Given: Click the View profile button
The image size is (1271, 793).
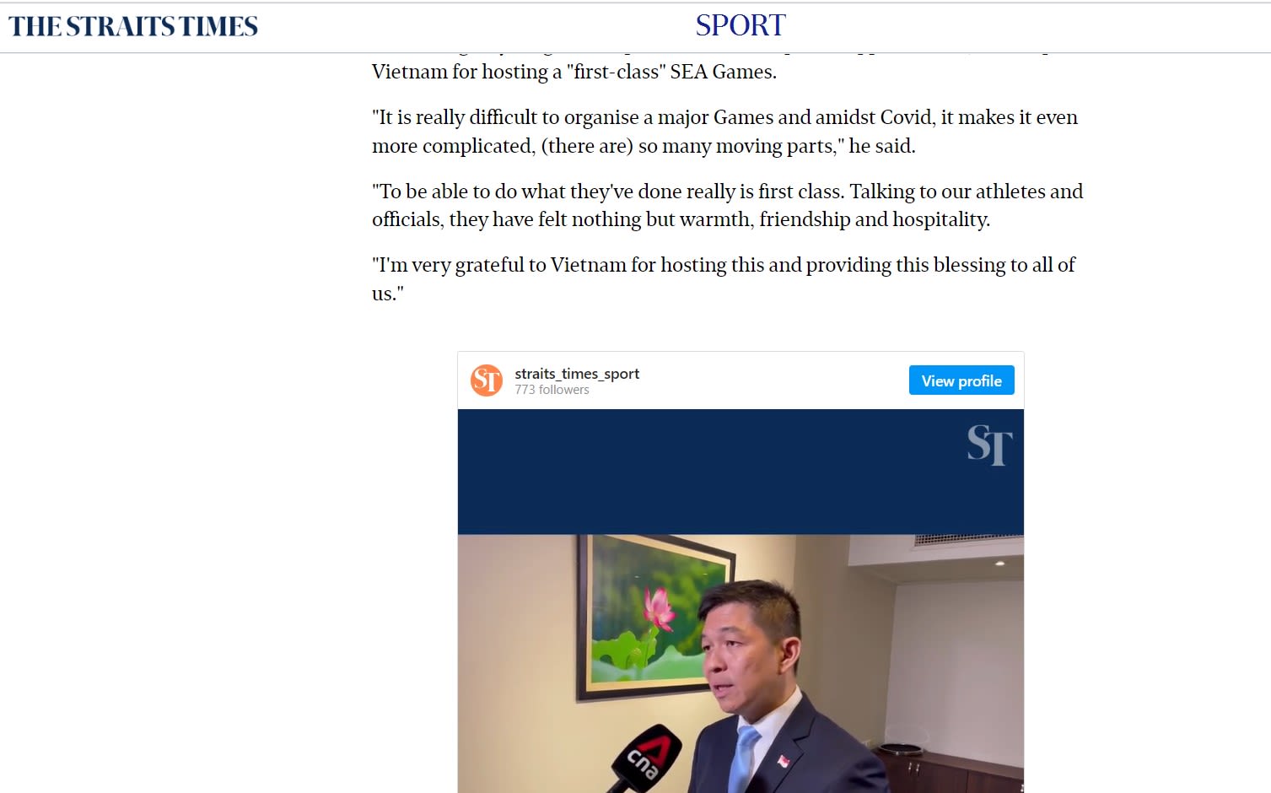Looking at the screenshot, I should (x=961, y=380).
